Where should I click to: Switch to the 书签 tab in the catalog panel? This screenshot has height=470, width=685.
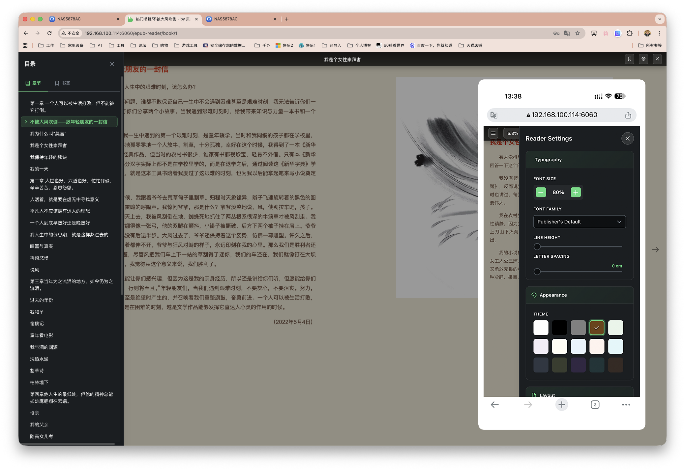(x=62, y=83)
